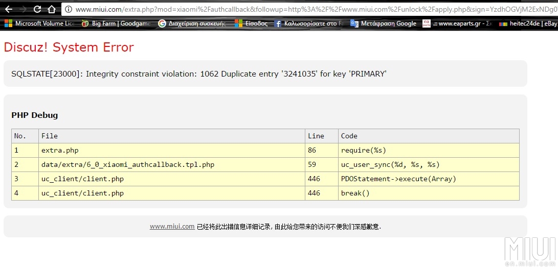
Task: Open the Μετάφραση Google bookmark
Action: (383, 23)
